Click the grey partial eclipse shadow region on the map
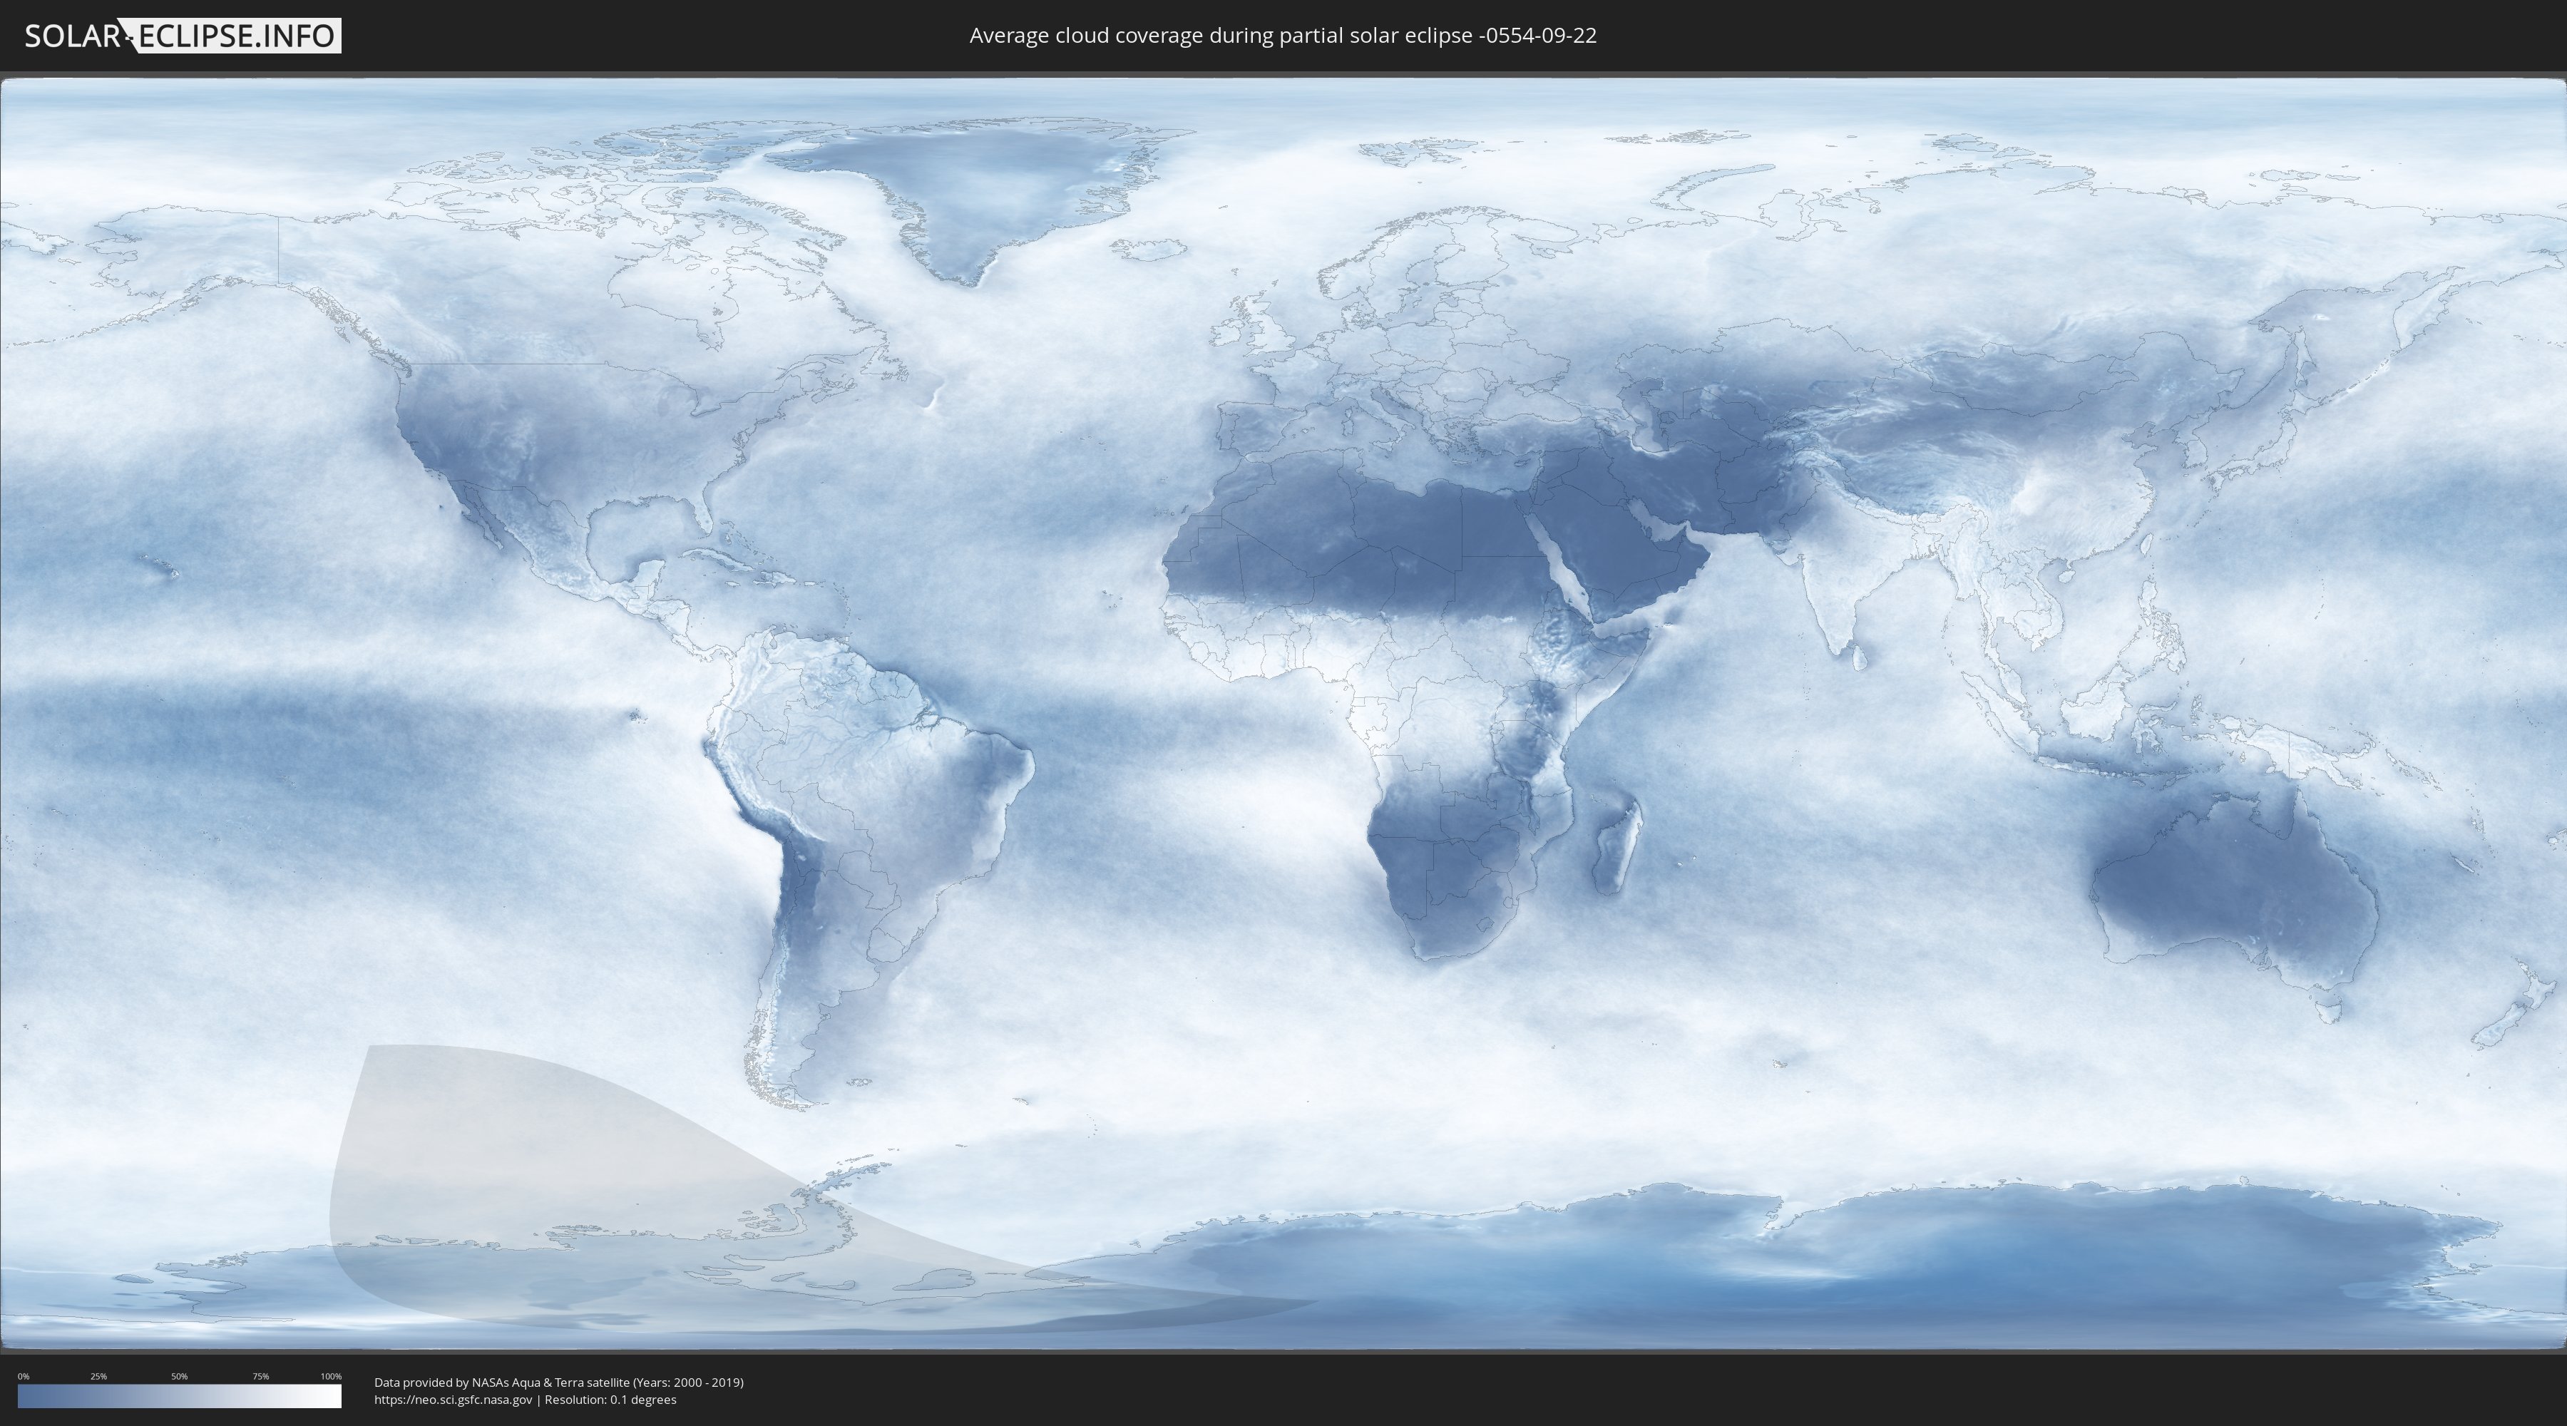2567x1426 pixels. 598,1196
